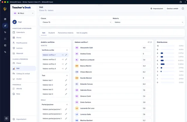
Task: Edit Italiano partecipazione 2 with pencil icon
Action: tap(66, 114)
